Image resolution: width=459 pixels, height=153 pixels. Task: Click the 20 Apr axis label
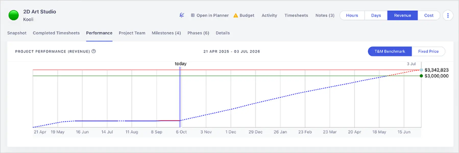click(x=354, y=132)
